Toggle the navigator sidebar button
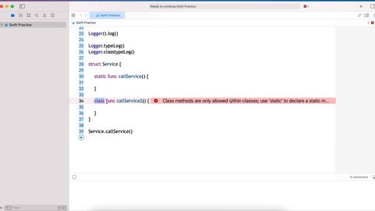The width and height of the screenshot is (375, 211). point(22,6)
